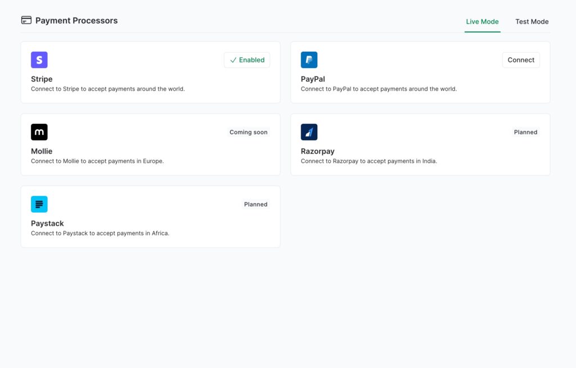Click the Razorpay card title

(317, 151)
